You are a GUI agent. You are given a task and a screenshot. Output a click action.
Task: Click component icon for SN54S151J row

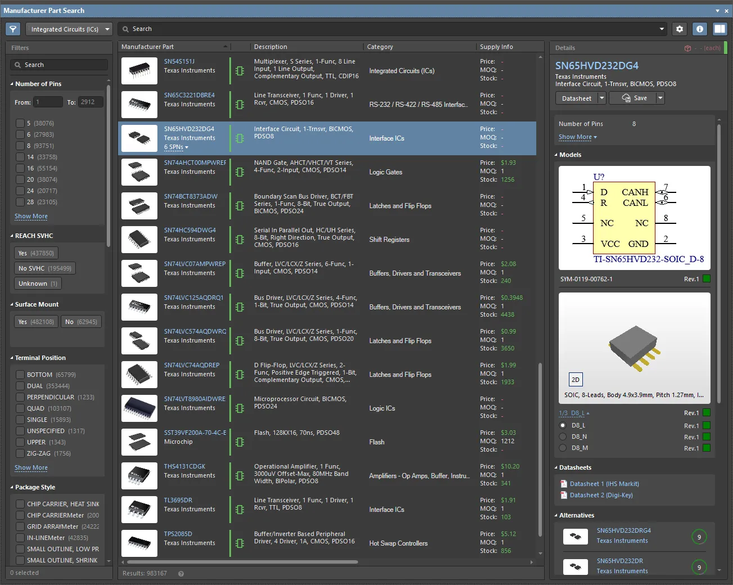[240, 71]
